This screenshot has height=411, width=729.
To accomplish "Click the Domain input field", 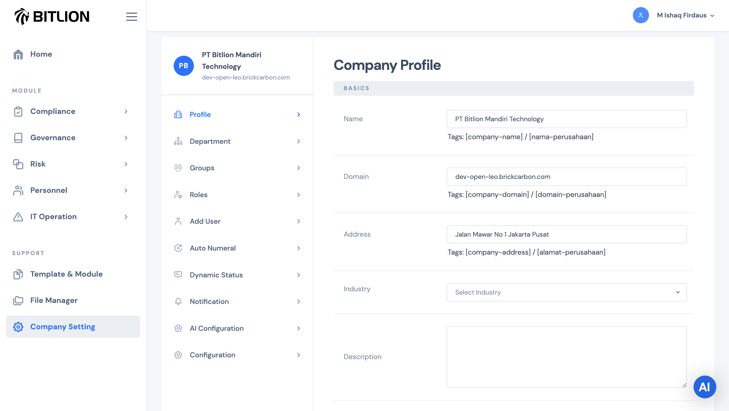I will (566, 176).
